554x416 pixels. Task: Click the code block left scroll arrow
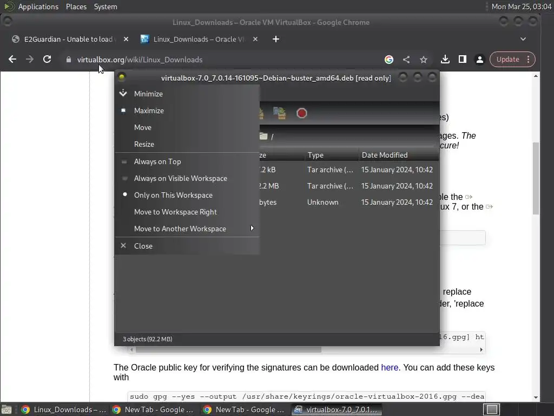(131, 349)
